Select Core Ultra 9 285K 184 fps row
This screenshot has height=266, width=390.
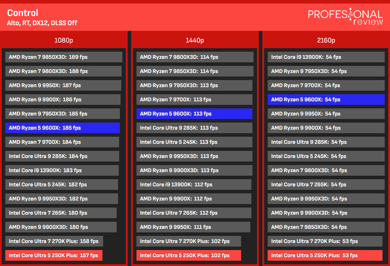tap(62, 156)
